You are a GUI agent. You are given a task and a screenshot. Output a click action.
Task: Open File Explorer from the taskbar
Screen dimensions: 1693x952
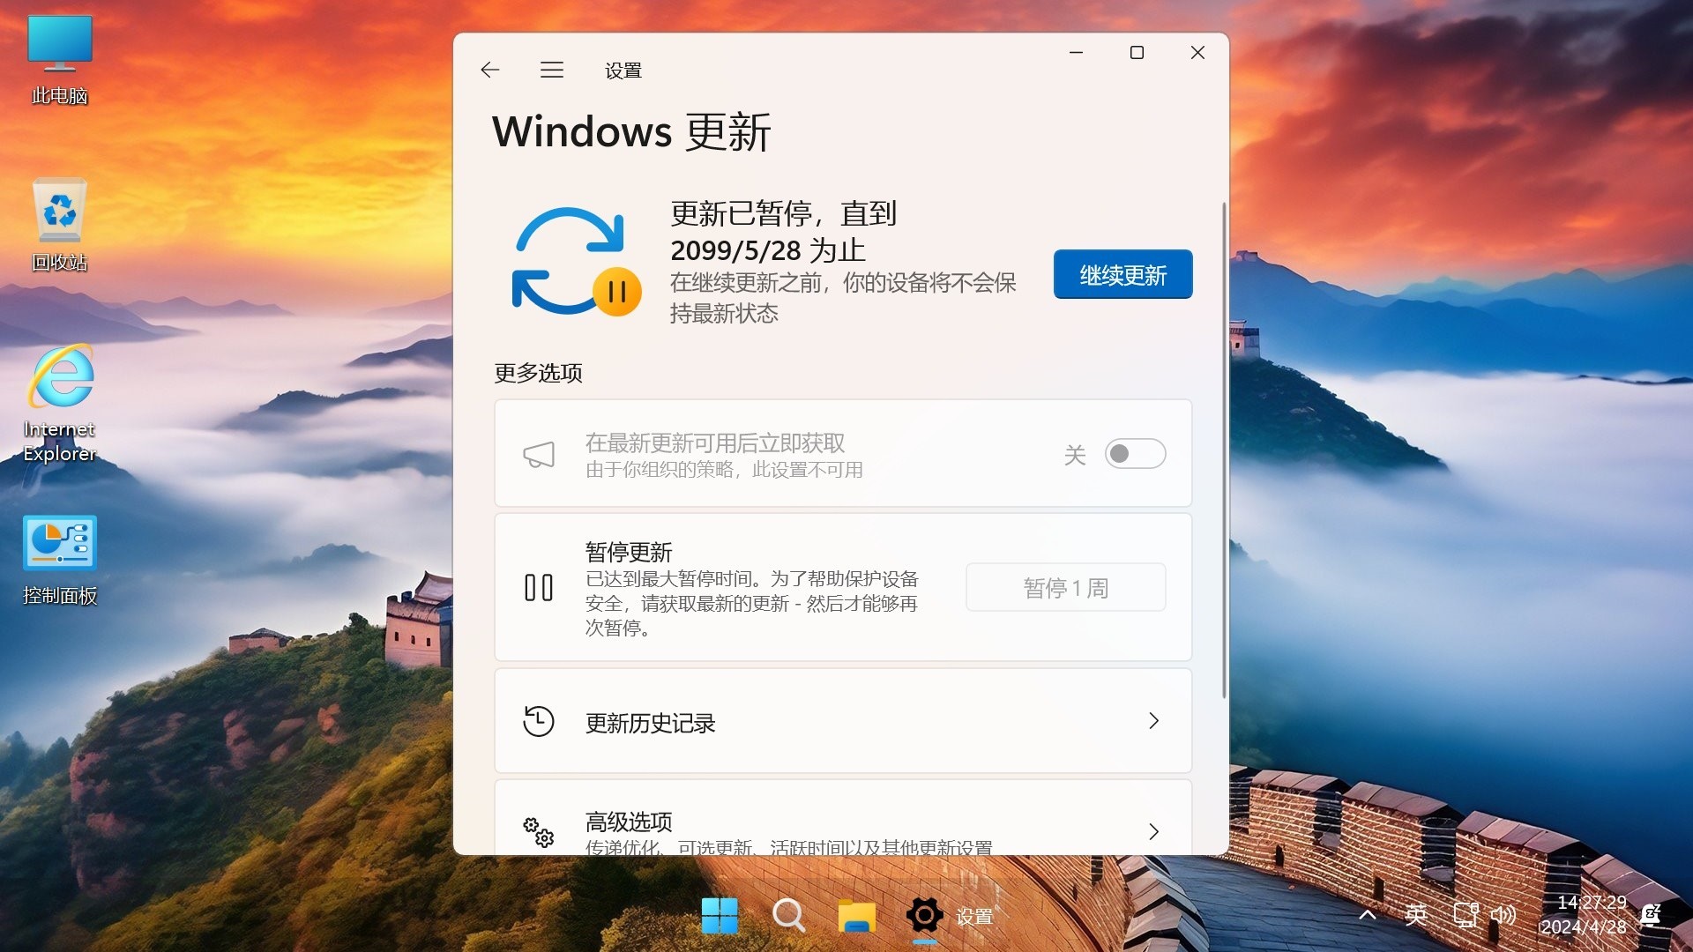(856, 916)
